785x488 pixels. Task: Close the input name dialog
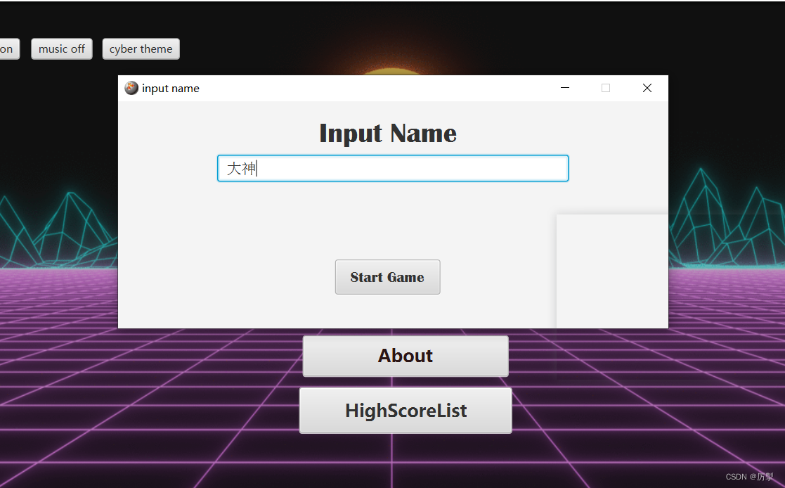(647, 88)
